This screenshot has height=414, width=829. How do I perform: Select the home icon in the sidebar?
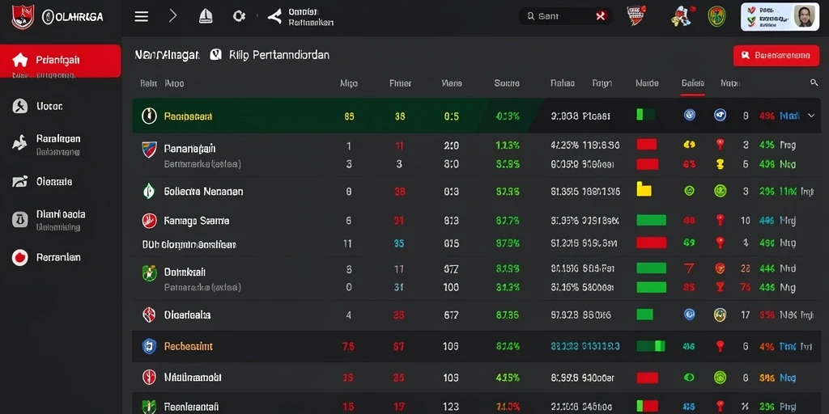click(20, 60)
